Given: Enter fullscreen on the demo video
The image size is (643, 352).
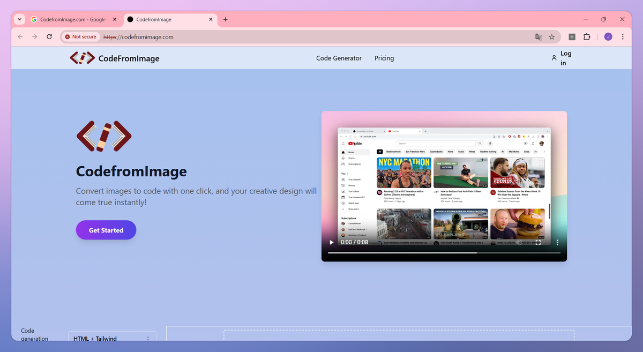Looking at the screenshot, I should click(x=538, y=242).
